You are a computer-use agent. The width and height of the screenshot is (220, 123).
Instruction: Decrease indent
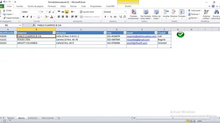tap(72, 17)
